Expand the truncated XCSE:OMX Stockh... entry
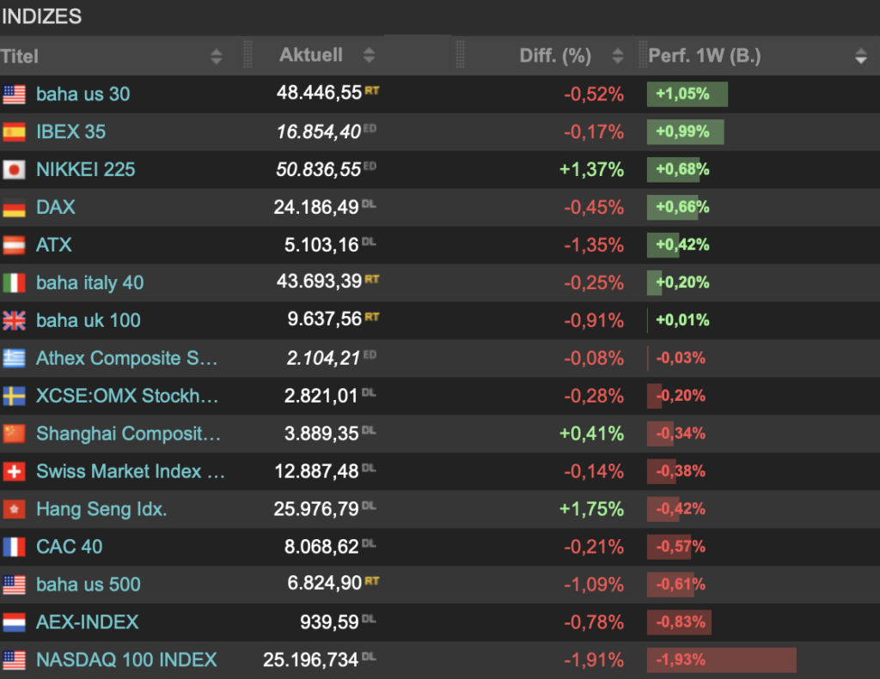 (x=125, y=396)
